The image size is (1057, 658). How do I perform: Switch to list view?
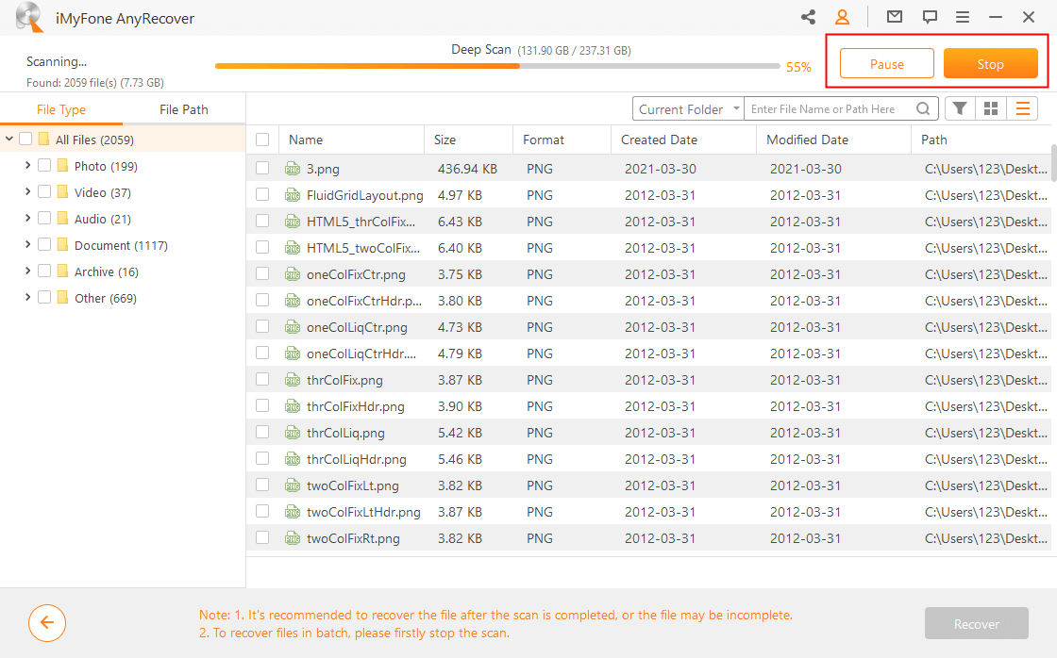coord(1023,107)
